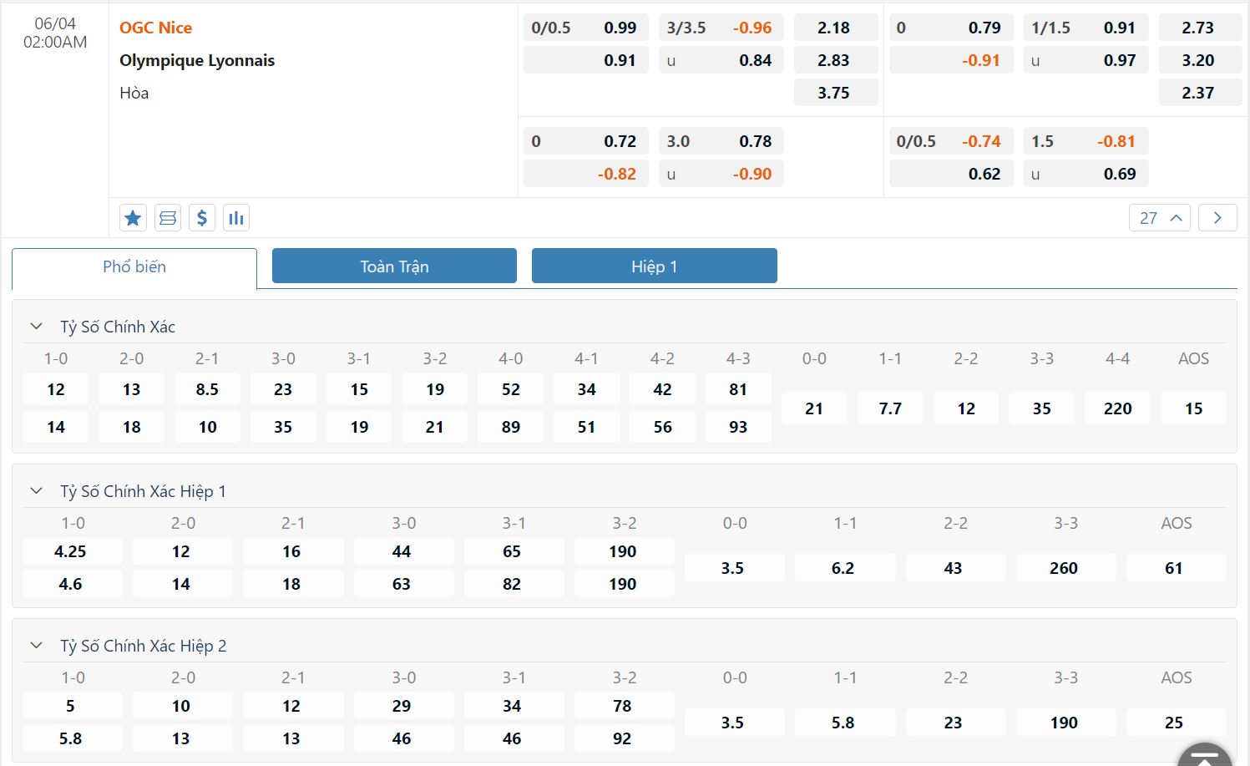Select correct score 4-3 odds 81

[x=738, y=389]
